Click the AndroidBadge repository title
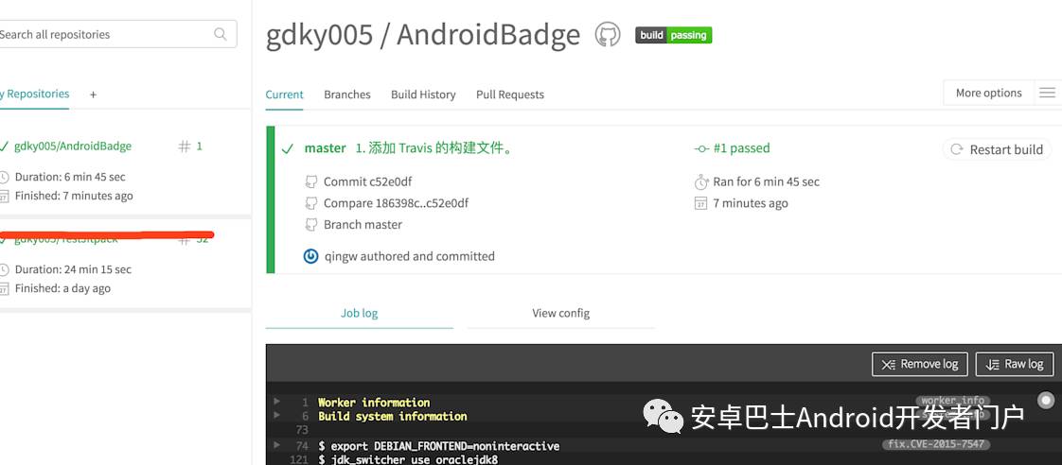This screenshot has width=1062, height=465. [x=488, y=34]
